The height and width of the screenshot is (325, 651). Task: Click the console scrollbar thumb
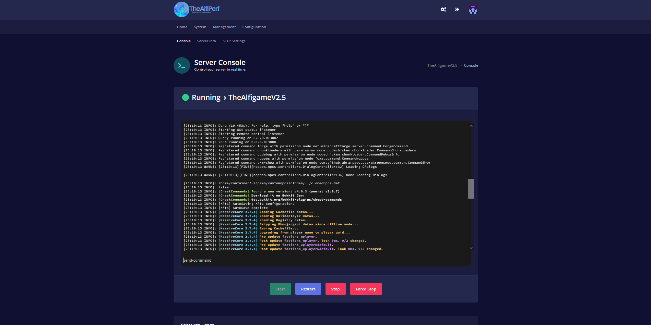point(471,189)
